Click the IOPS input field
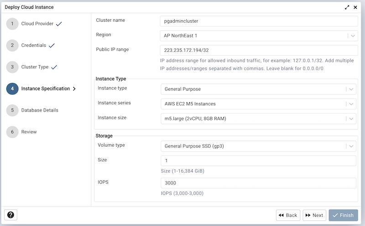 [258, 183]
